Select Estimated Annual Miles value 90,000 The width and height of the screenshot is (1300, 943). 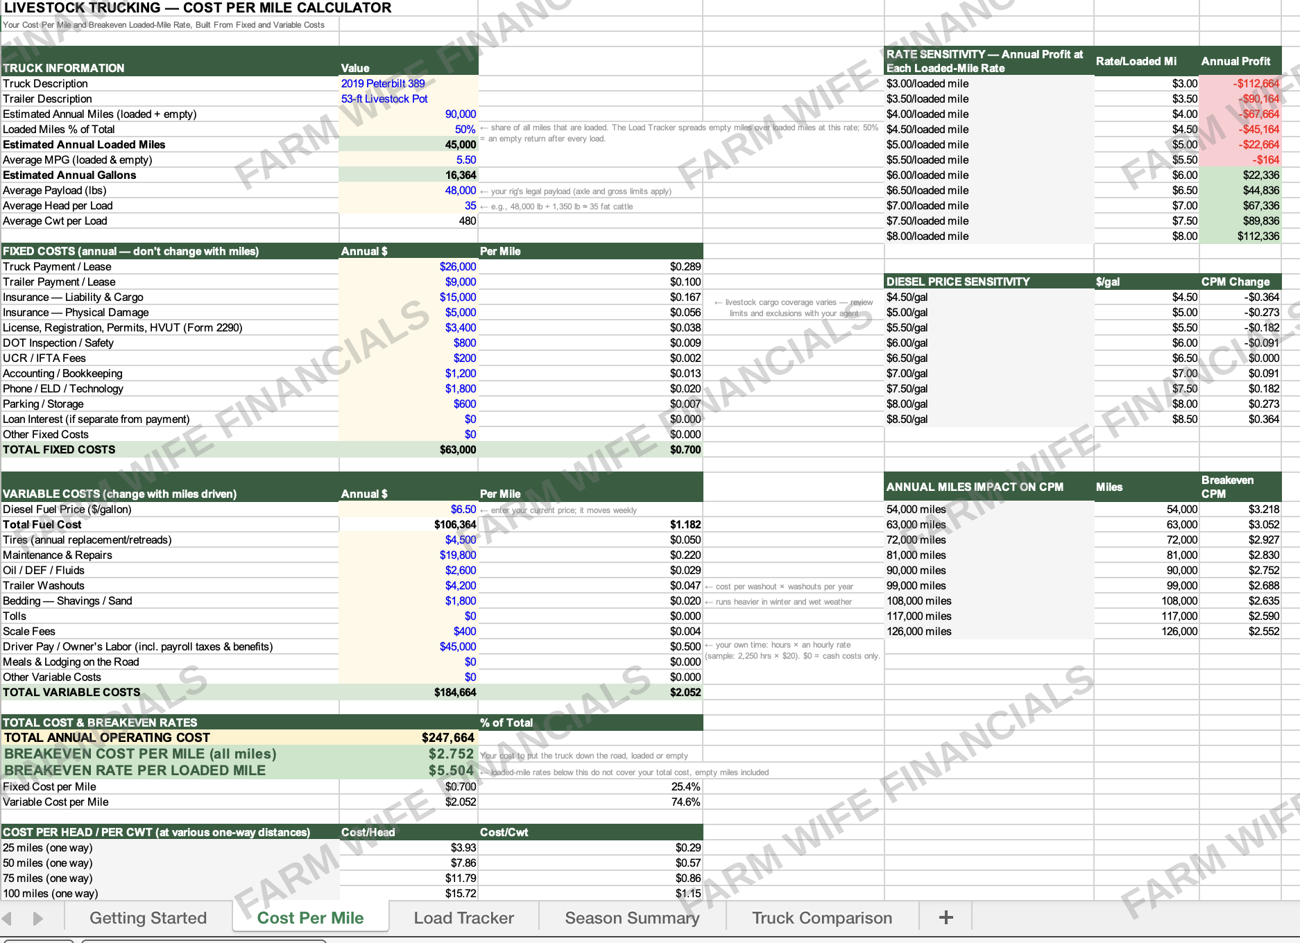tap(409, 114)
